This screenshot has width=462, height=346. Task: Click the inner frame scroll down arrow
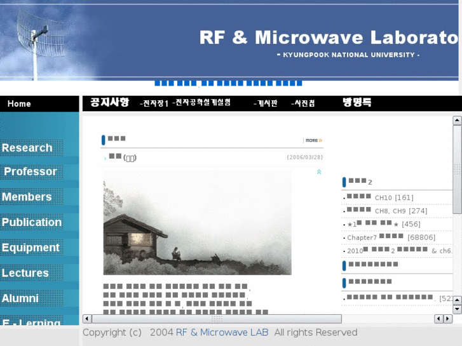tap(457, 309)
